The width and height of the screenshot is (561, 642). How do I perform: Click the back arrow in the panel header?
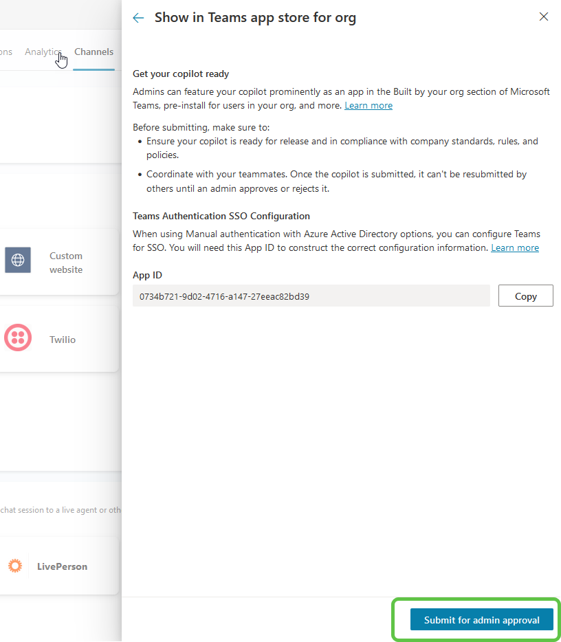[x=137, y=17]
